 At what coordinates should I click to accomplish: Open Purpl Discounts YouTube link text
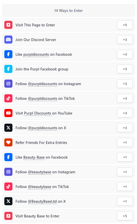click(38, 113)
